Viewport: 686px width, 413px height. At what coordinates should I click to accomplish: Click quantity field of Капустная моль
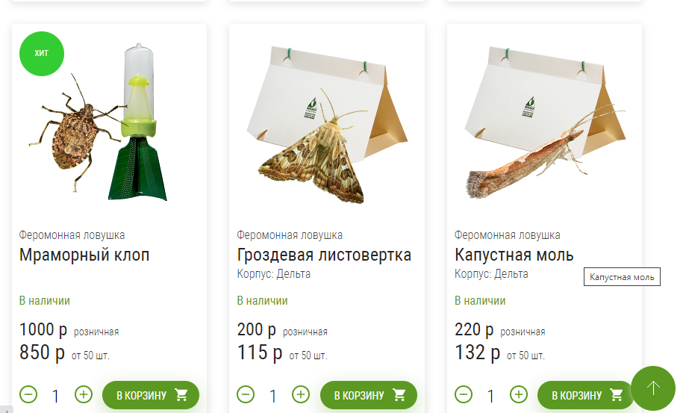491,397
